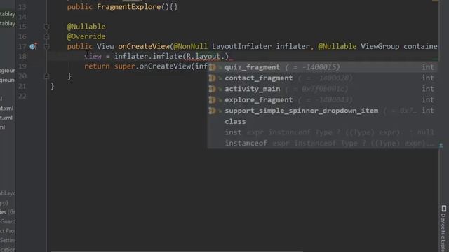Select the inst postfix template entry
449x252 pixels.
(323, 132)
